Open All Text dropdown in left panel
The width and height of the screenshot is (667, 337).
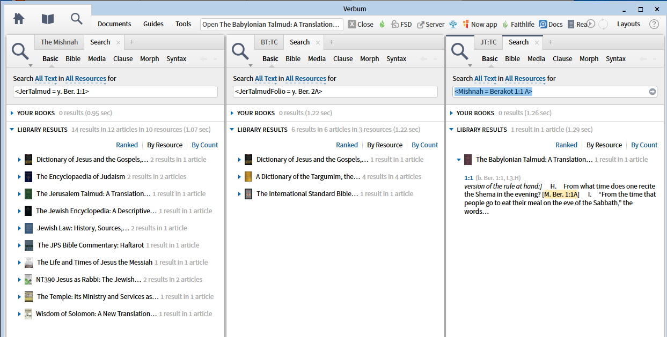click(x=46, y=79)
